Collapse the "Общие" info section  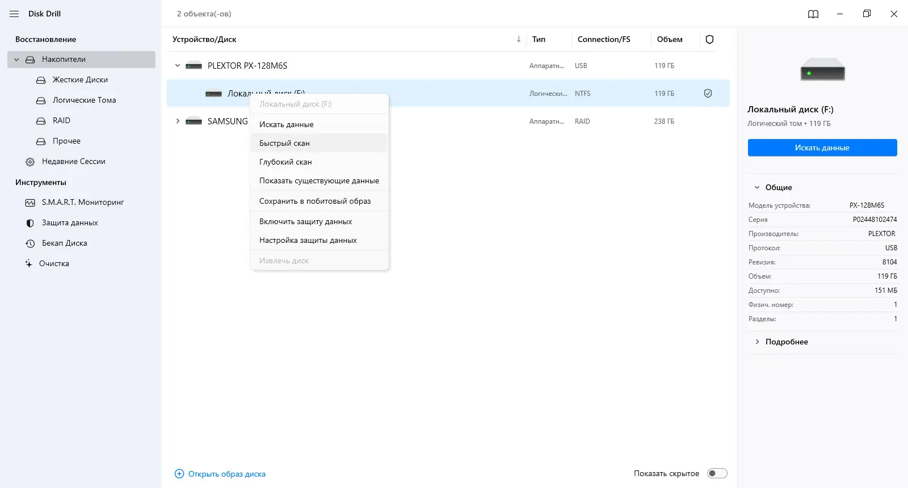(x=757, y=187)
